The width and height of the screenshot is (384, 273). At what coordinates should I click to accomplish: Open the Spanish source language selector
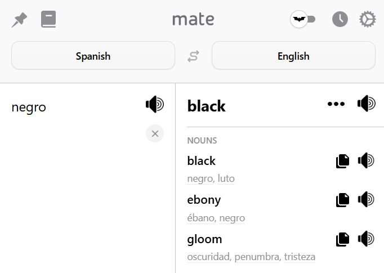point(93,55)
